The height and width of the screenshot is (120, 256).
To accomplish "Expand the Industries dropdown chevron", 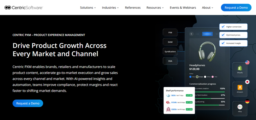I will click(118, 8).
